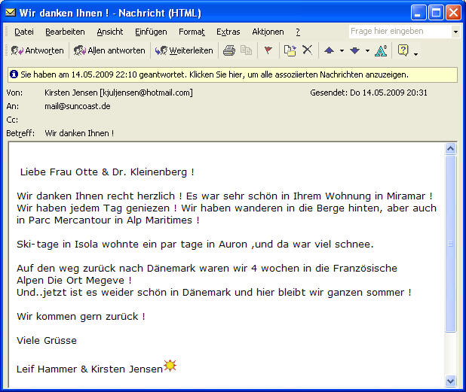
Task: Click Allen antworten to reply all
Action: pos(109,50)
